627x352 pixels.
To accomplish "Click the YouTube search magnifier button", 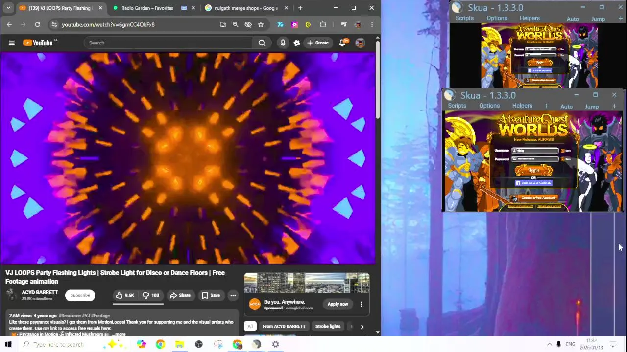I will coord(262,43).
